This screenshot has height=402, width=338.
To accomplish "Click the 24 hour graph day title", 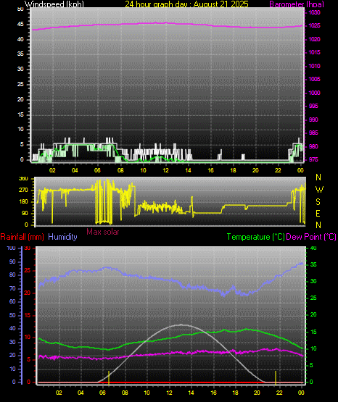I will (x=186, y=4).
